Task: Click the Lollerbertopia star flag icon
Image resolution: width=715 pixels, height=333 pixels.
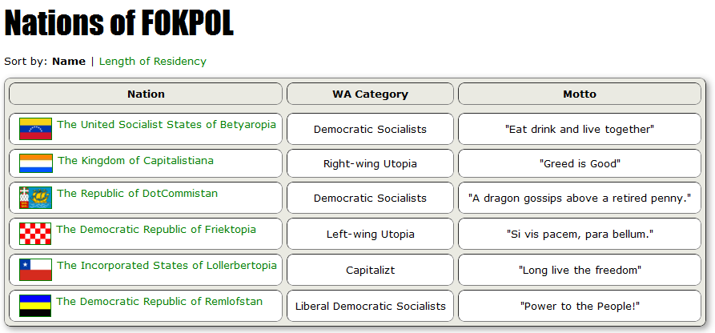Action: (35, 270)
